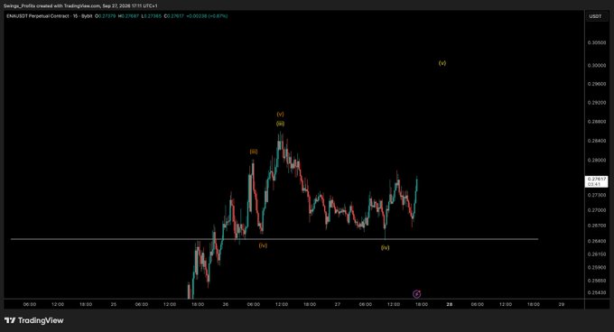Click the change value +0.00238 (+0.87%)
Screen dimensions: 614x332
(207, 16)
